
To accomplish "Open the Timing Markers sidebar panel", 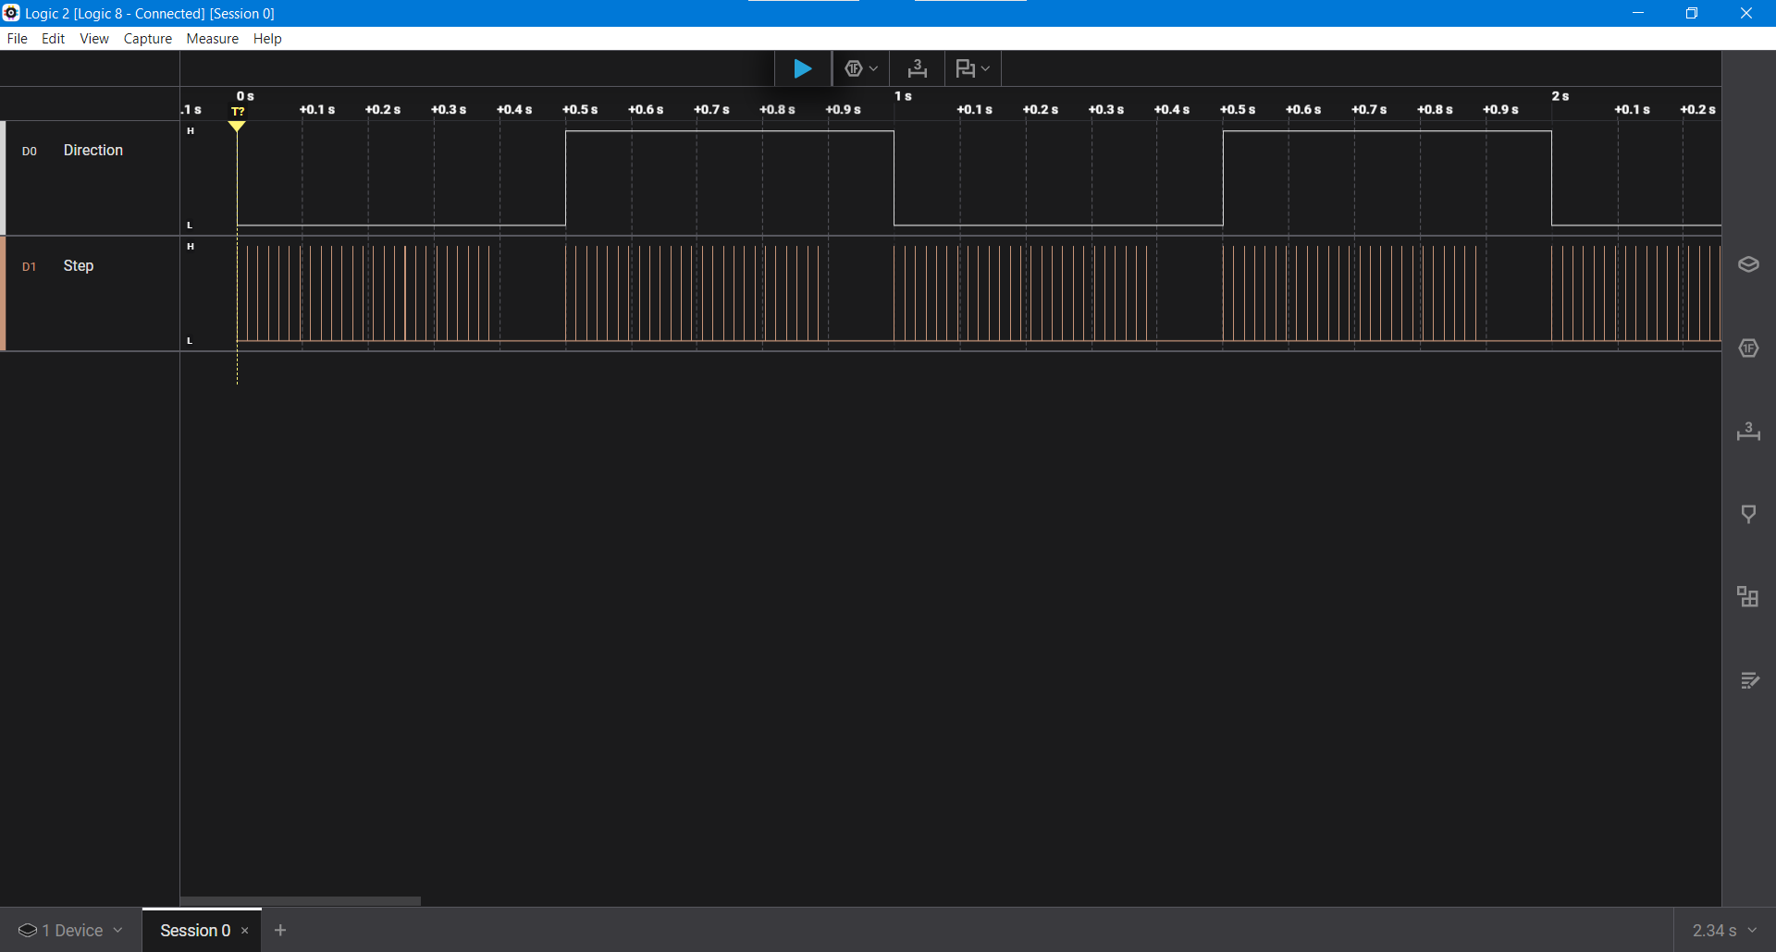I will (1748, 514).
